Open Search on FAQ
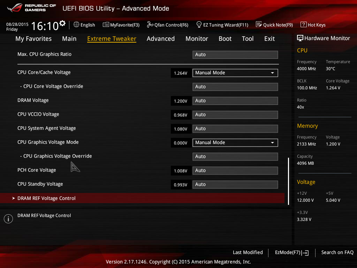Image resolution: width=357 pixels, height=268 pixels. pyautogui.click(x=337, y=252)
